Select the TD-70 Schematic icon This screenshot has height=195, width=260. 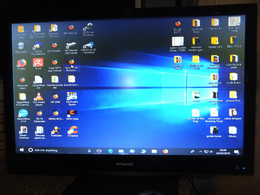39,116
